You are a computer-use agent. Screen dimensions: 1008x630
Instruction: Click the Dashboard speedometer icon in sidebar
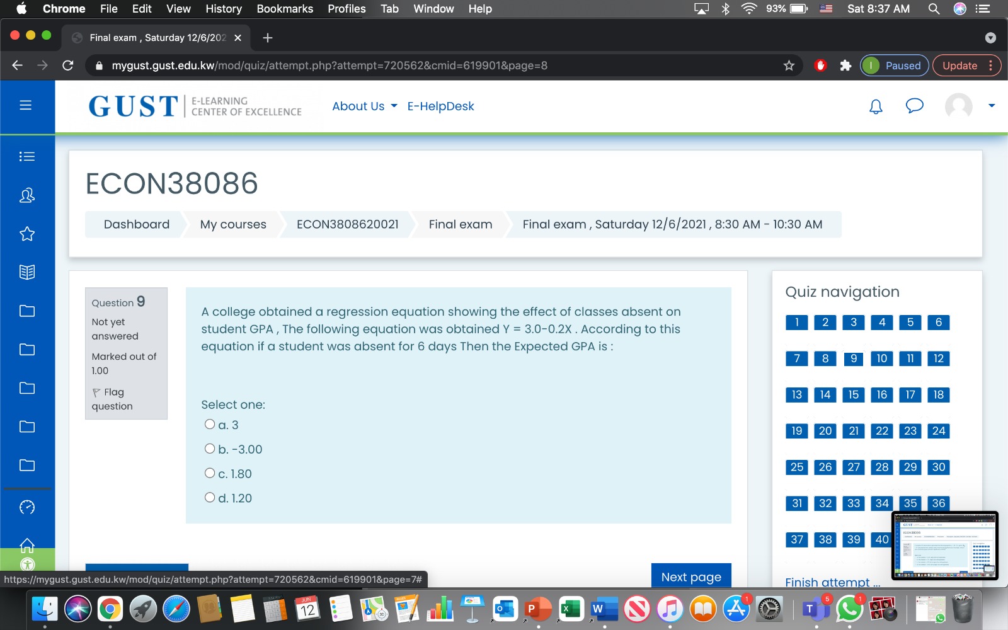(26, 507)
